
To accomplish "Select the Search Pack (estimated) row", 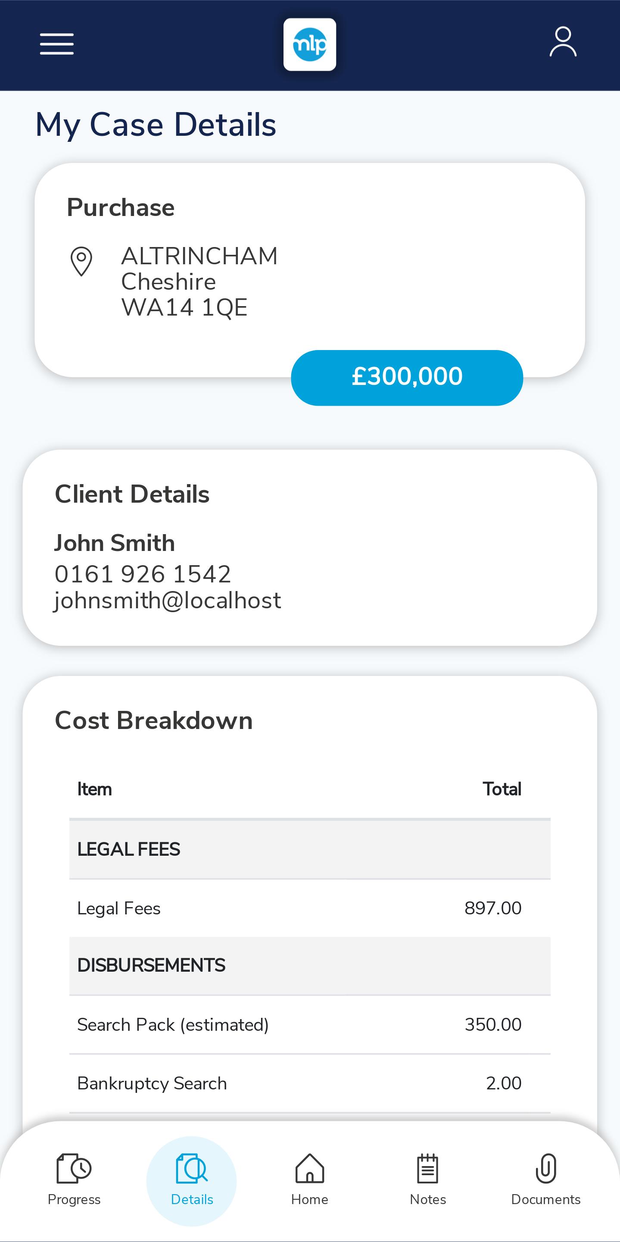I will (x=310, y=1025).
